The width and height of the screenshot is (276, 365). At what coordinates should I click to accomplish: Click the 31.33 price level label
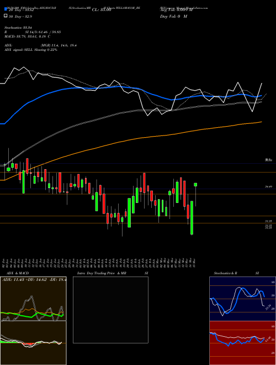[x=268, y=221]
